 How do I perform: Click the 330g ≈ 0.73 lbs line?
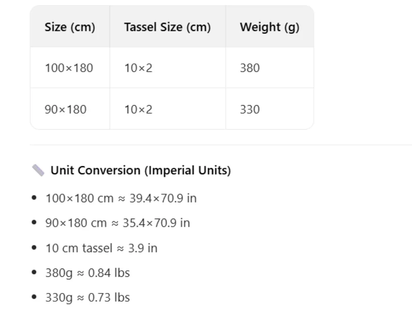87,297
